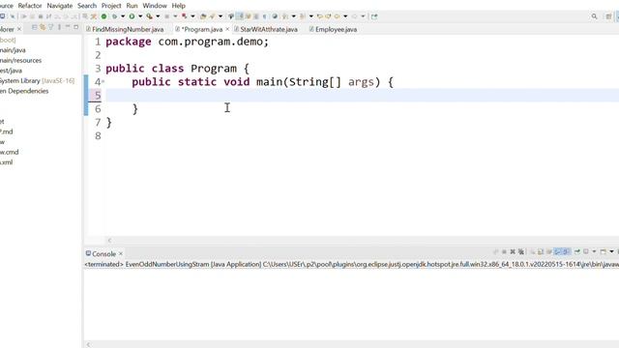Click into blank line 5 of the editor
Screen dimensions: 619x348
click(x=362, y=95)
